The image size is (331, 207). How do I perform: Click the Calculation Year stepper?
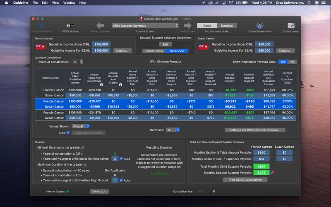pyautogui.click(x=208, y=191)
